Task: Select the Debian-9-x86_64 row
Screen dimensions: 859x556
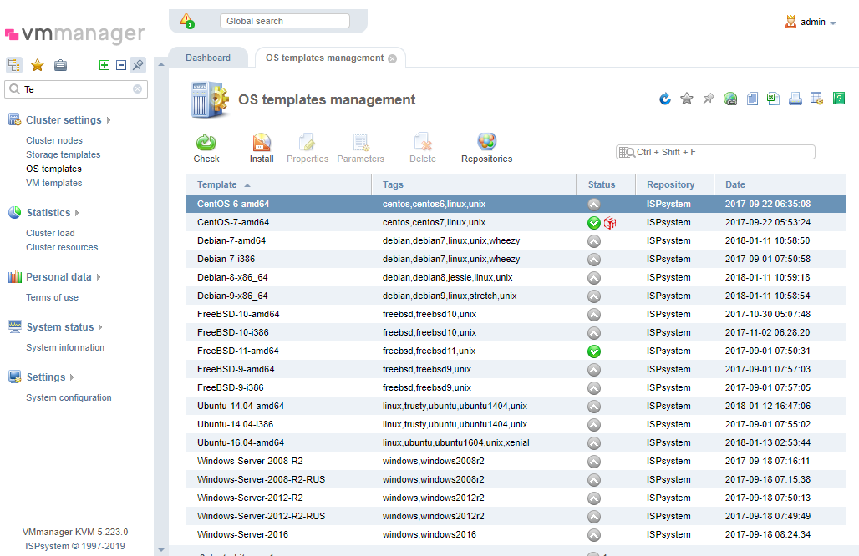Action: pyautogui.click(x=516, y=296)
